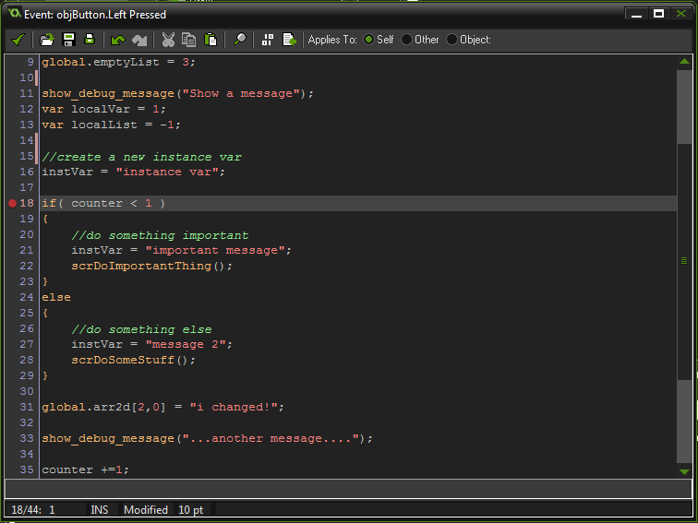
Task: Undo the last edit
Action: [x=118, y=40]
